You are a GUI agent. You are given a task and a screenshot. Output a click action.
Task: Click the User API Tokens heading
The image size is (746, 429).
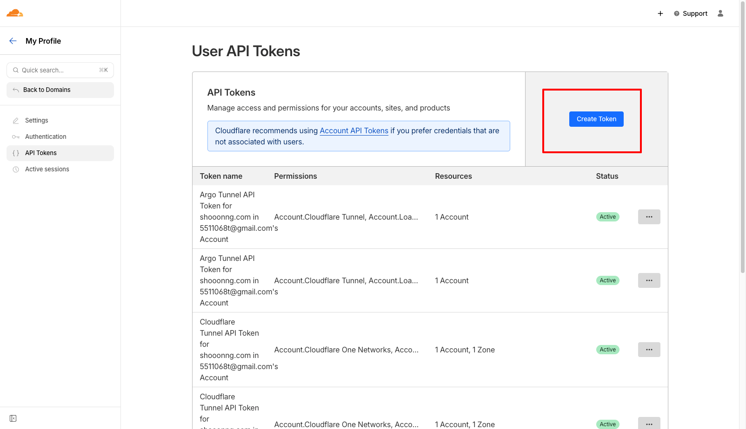coord(246,51)
